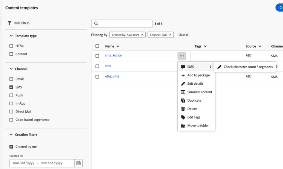This screenshot has height=169, width=283.
Task: Open the Tags column dropdown
Action: pos(205,46)
